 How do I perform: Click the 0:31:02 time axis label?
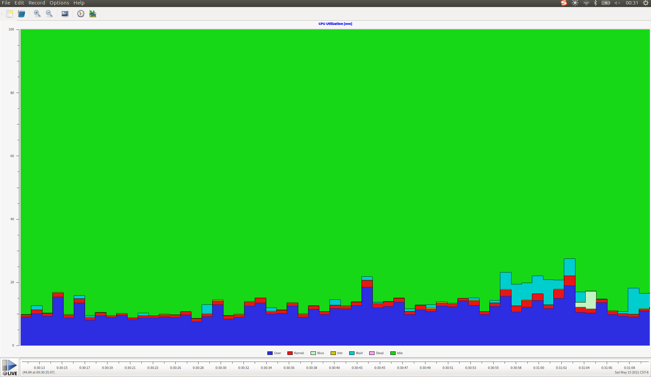[561, 368]
